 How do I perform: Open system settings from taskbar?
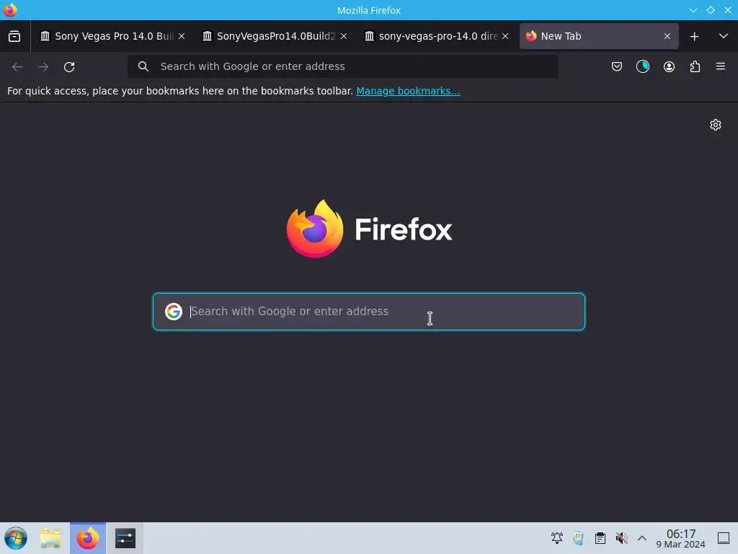pos(125,538)
